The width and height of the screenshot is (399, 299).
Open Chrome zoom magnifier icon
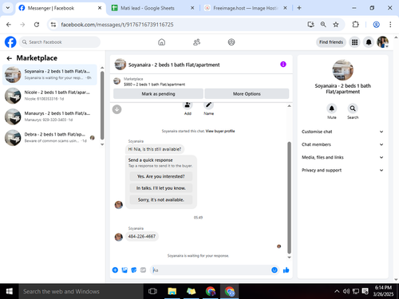[x=323, y=25]
